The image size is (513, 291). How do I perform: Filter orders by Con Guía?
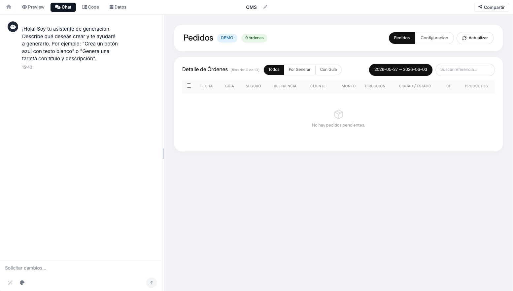point(328,70)
